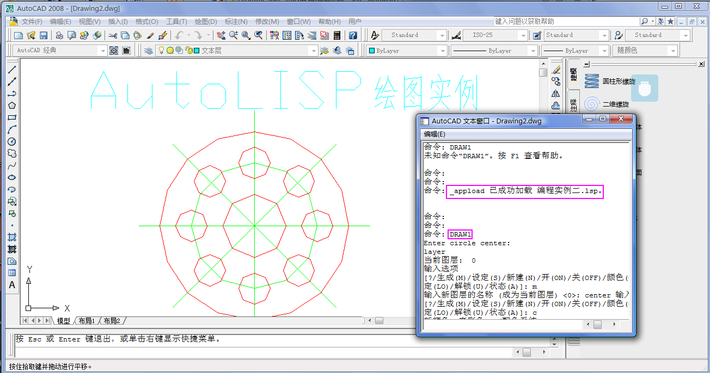Click the text window horizontal scrollbar thumb
Image resolution: width=710 pixels, height=373 pixels.
pos(597,325)
